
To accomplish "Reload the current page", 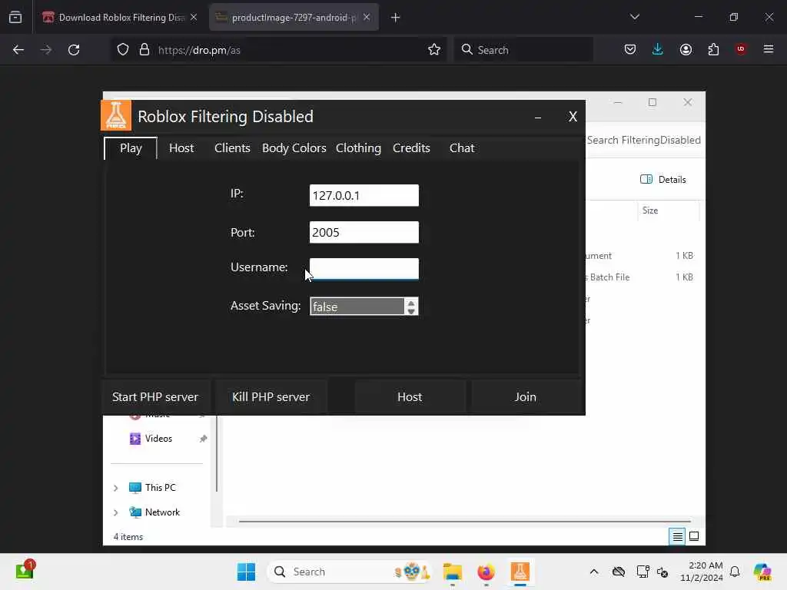I will [x=74, y=50].
